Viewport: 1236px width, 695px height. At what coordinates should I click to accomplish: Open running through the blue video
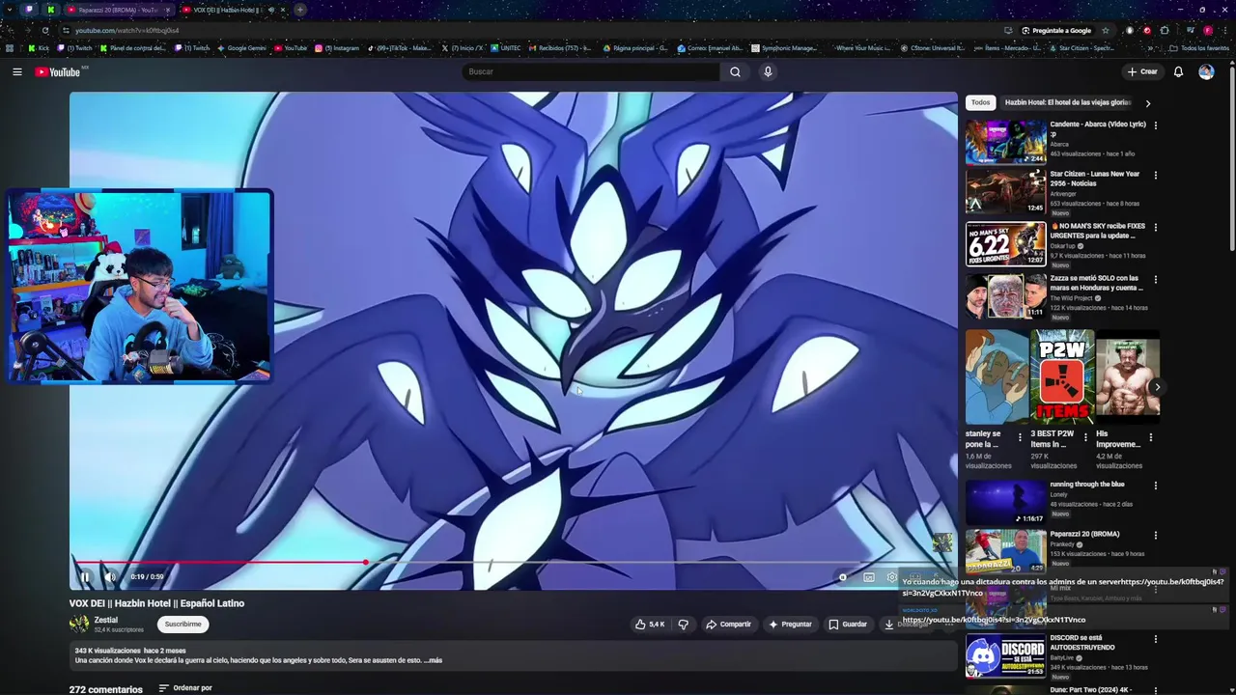(x=1005, y=502)
